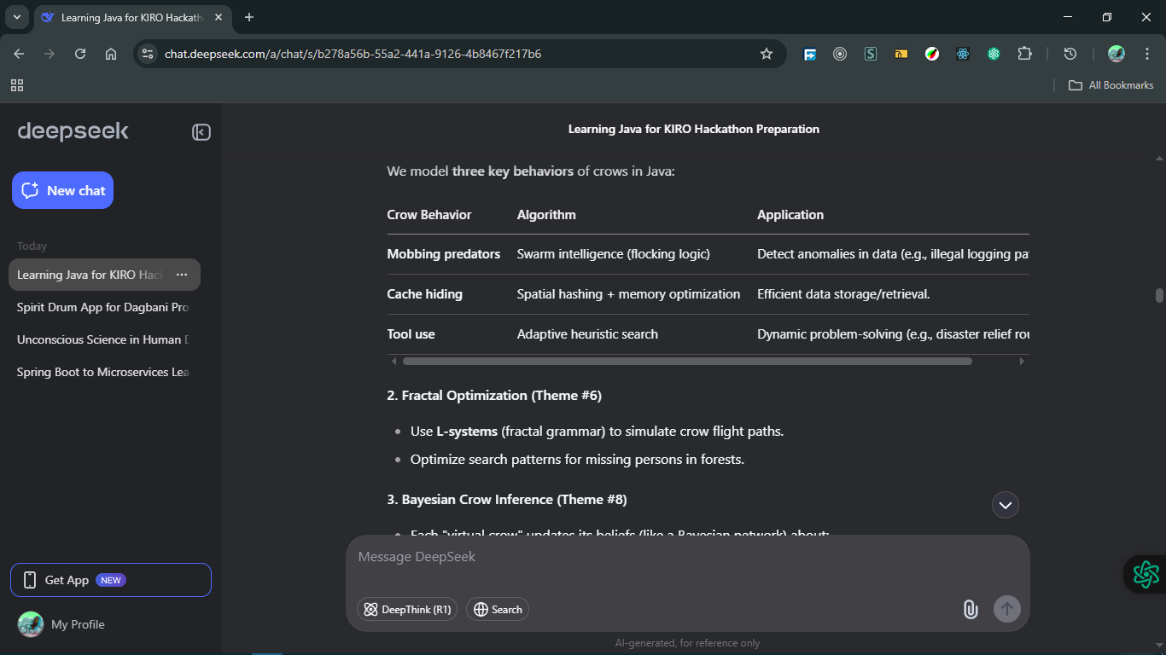Viewport: 1166px width, 655px height.
Task: Click the conversation title heading
Action: 694,130
